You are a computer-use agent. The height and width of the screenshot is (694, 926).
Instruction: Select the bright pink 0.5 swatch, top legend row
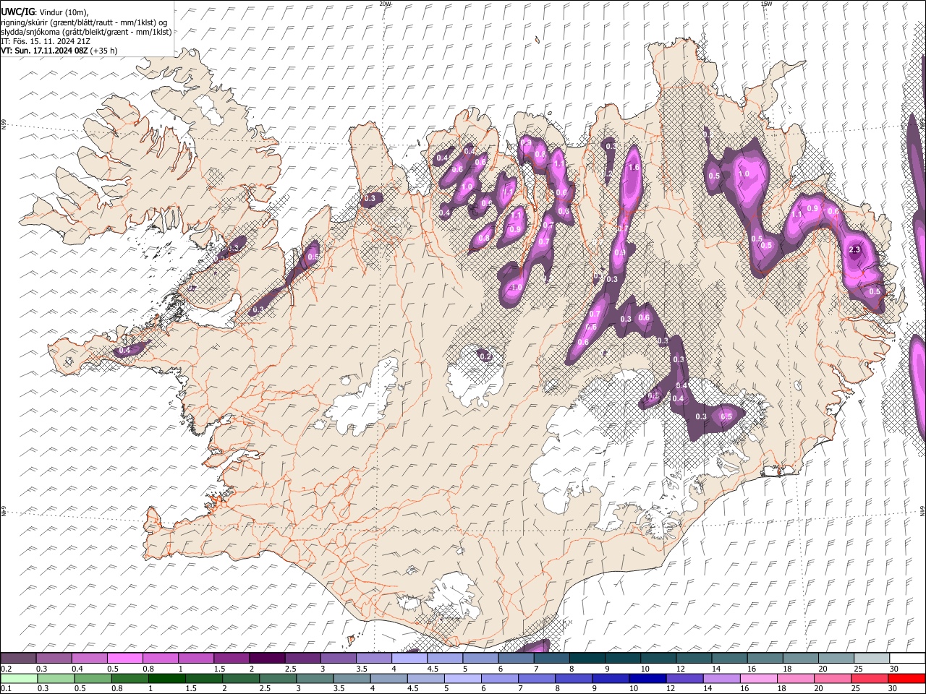(x=124, y=659)
